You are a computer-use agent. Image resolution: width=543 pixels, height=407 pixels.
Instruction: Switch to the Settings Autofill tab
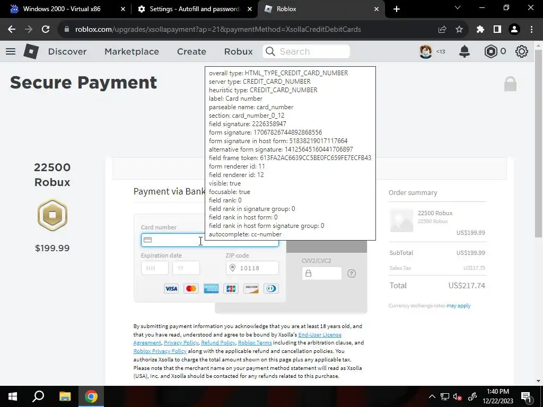tap(194, 9)
